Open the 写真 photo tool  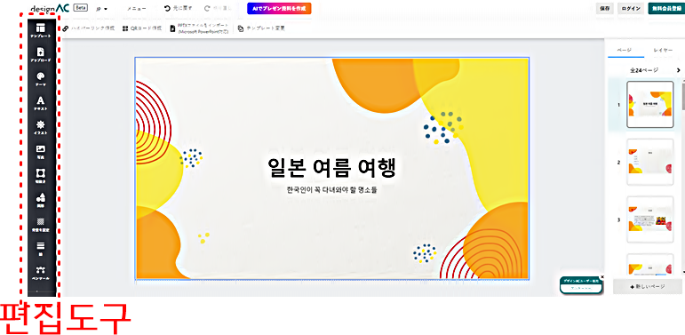[x=40, y=153]
